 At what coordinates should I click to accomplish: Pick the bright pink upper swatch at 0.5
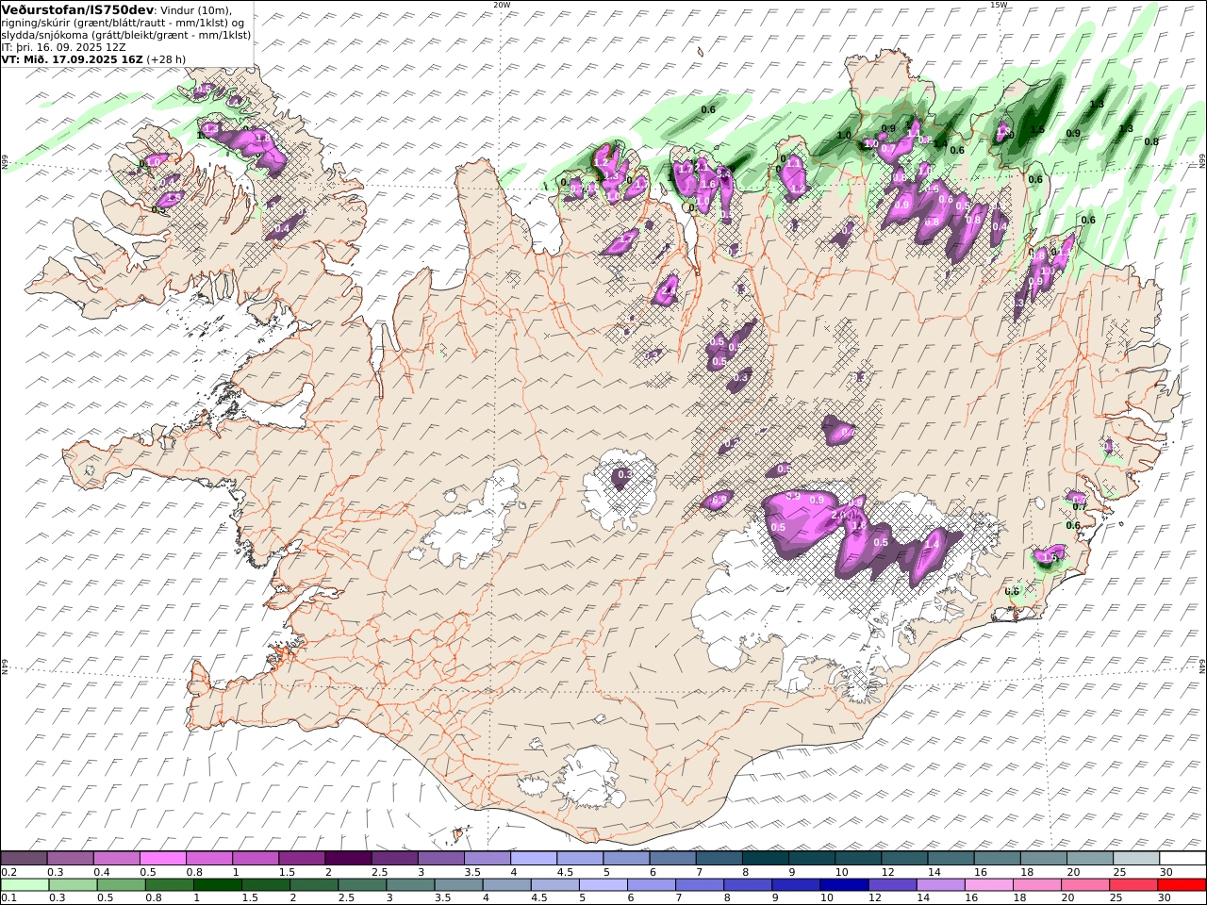163,859
